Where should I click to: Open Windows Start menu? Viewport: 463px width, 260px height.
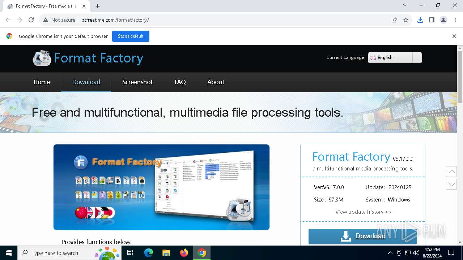[9, 253]
